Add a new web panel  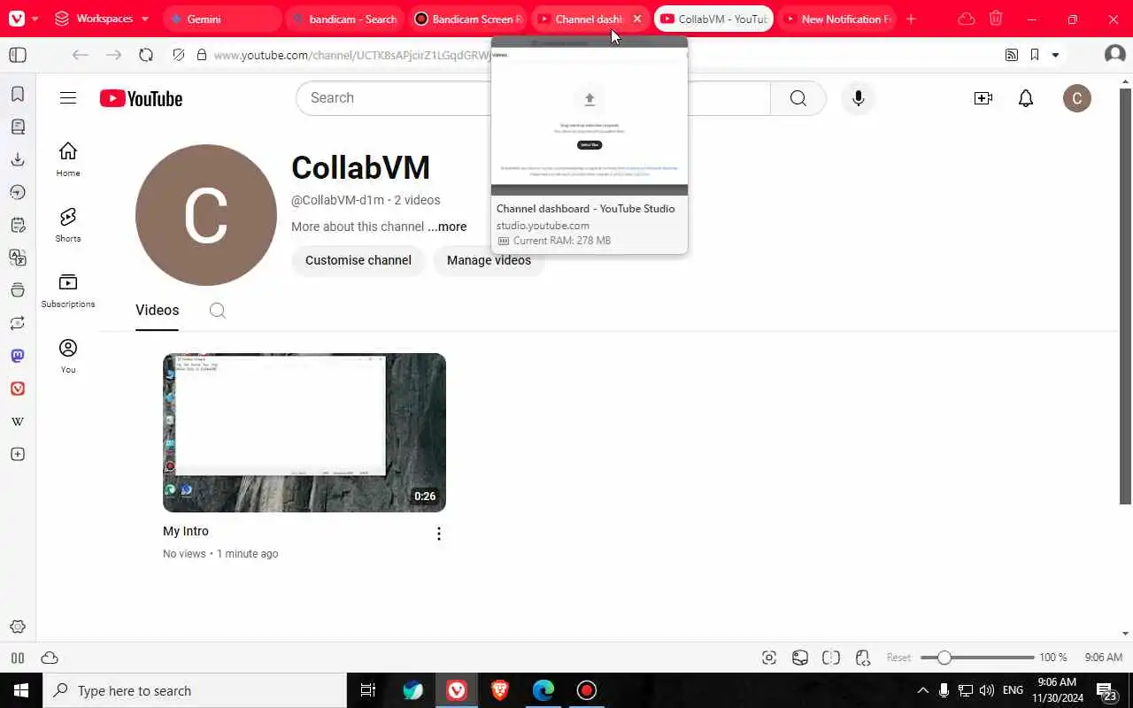pyautogui.click(x=18, y=454)
